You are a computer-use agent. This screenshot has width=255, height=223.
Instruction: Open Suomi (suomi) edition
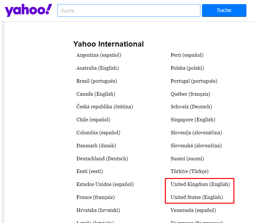click(x=187, y=159)
